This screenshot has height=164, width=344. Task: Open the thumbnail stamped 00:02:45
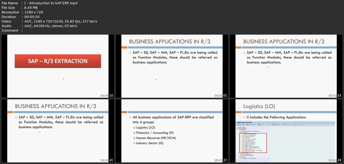click(58, 131)
